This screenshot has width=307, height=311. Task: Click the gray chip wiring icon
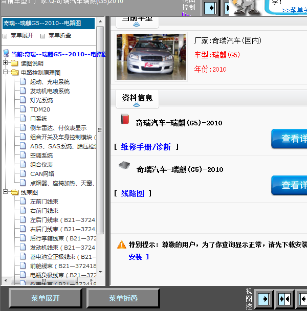(124, 165)
